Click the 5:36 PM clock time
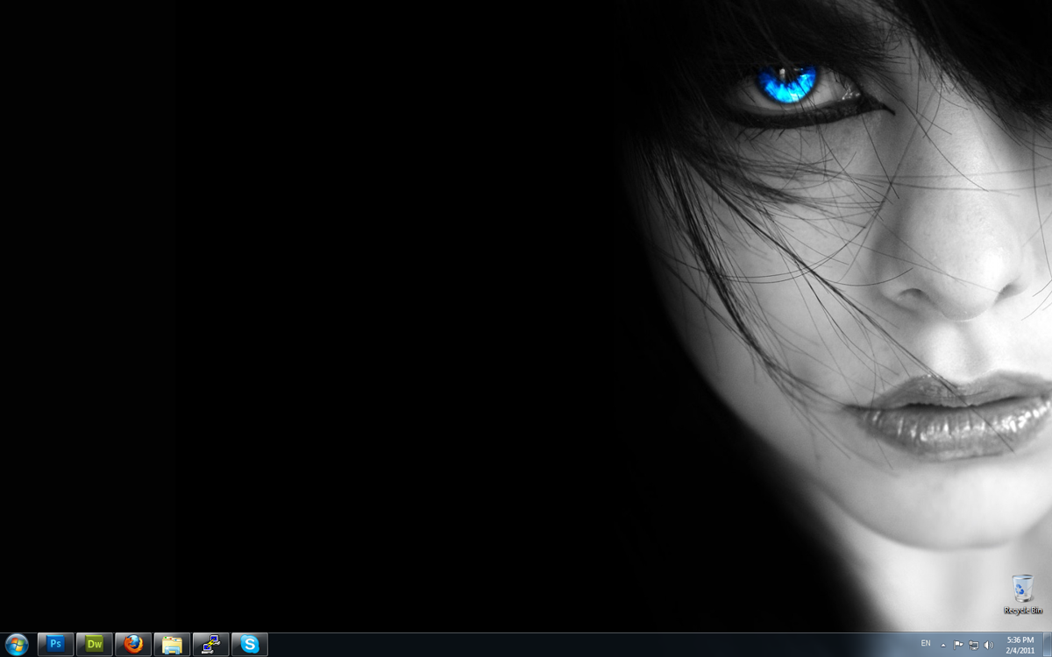This screenshot has width=1052, height=657. tap(1020, 639)
